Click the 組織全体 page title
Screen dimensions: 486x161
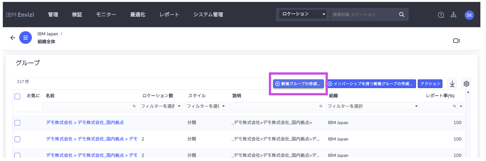46,42
